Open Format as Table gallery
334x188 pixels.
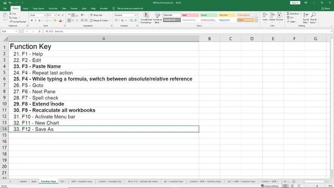pos(158,18)
